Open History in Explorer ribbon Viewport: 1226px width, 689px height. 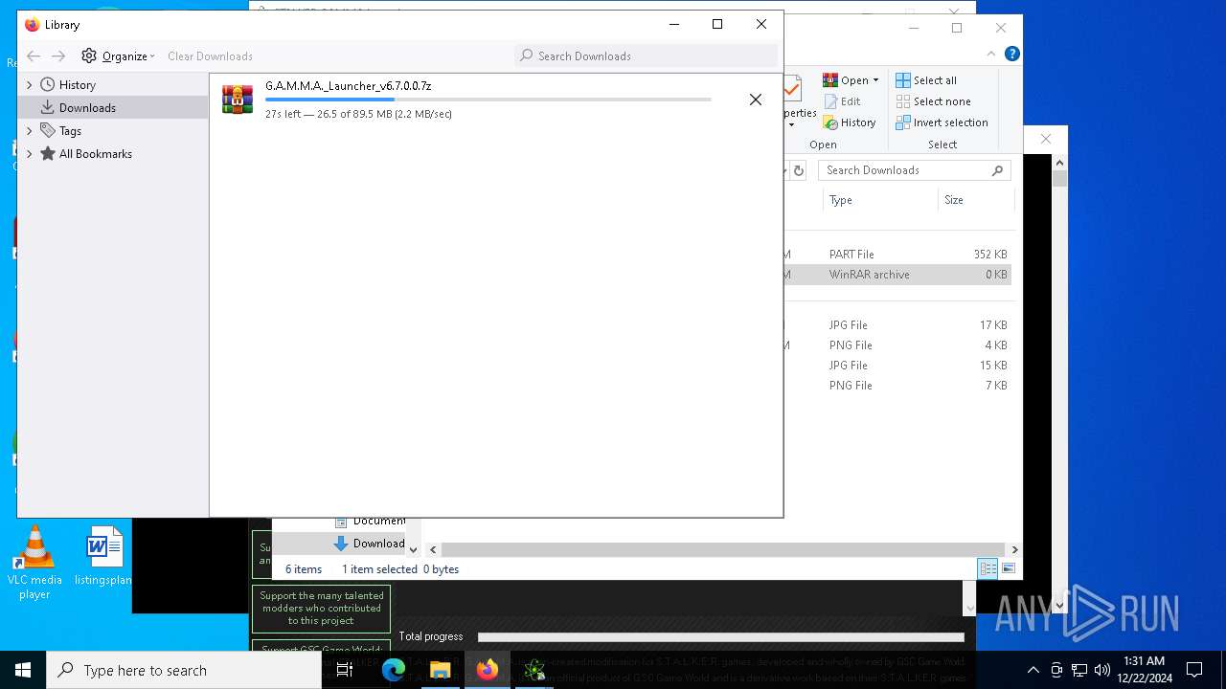click(x=850, y=122)
